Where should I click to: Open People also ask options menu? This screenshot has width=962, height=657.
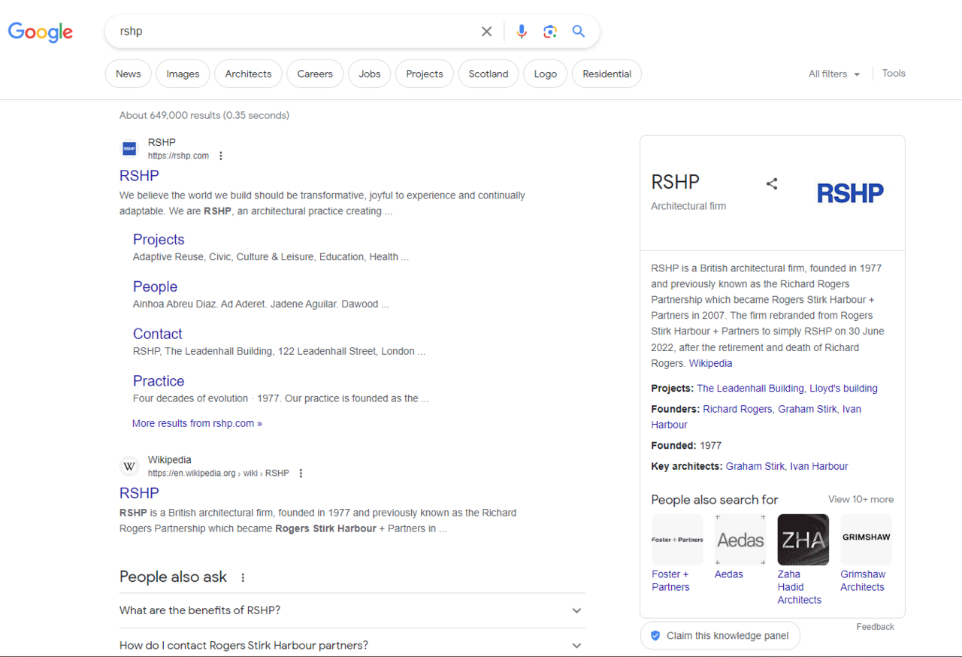pos(243,577)
